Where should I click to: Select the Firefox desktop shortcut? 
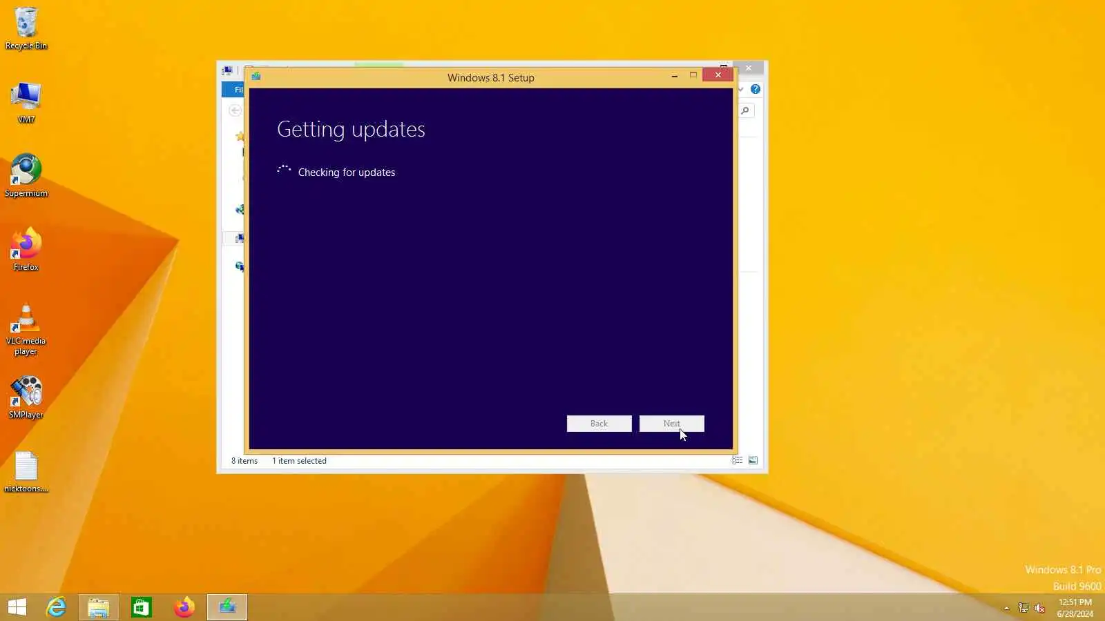tap(26, 249)
